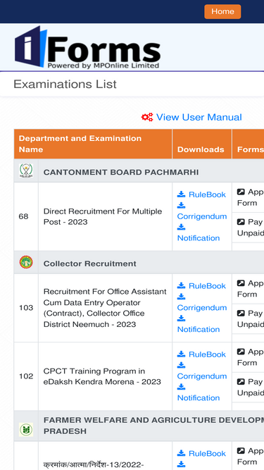Click download icon beside RuleBook in row 103
Viewport: 264px width, 470px height.
tap(181, 285)
